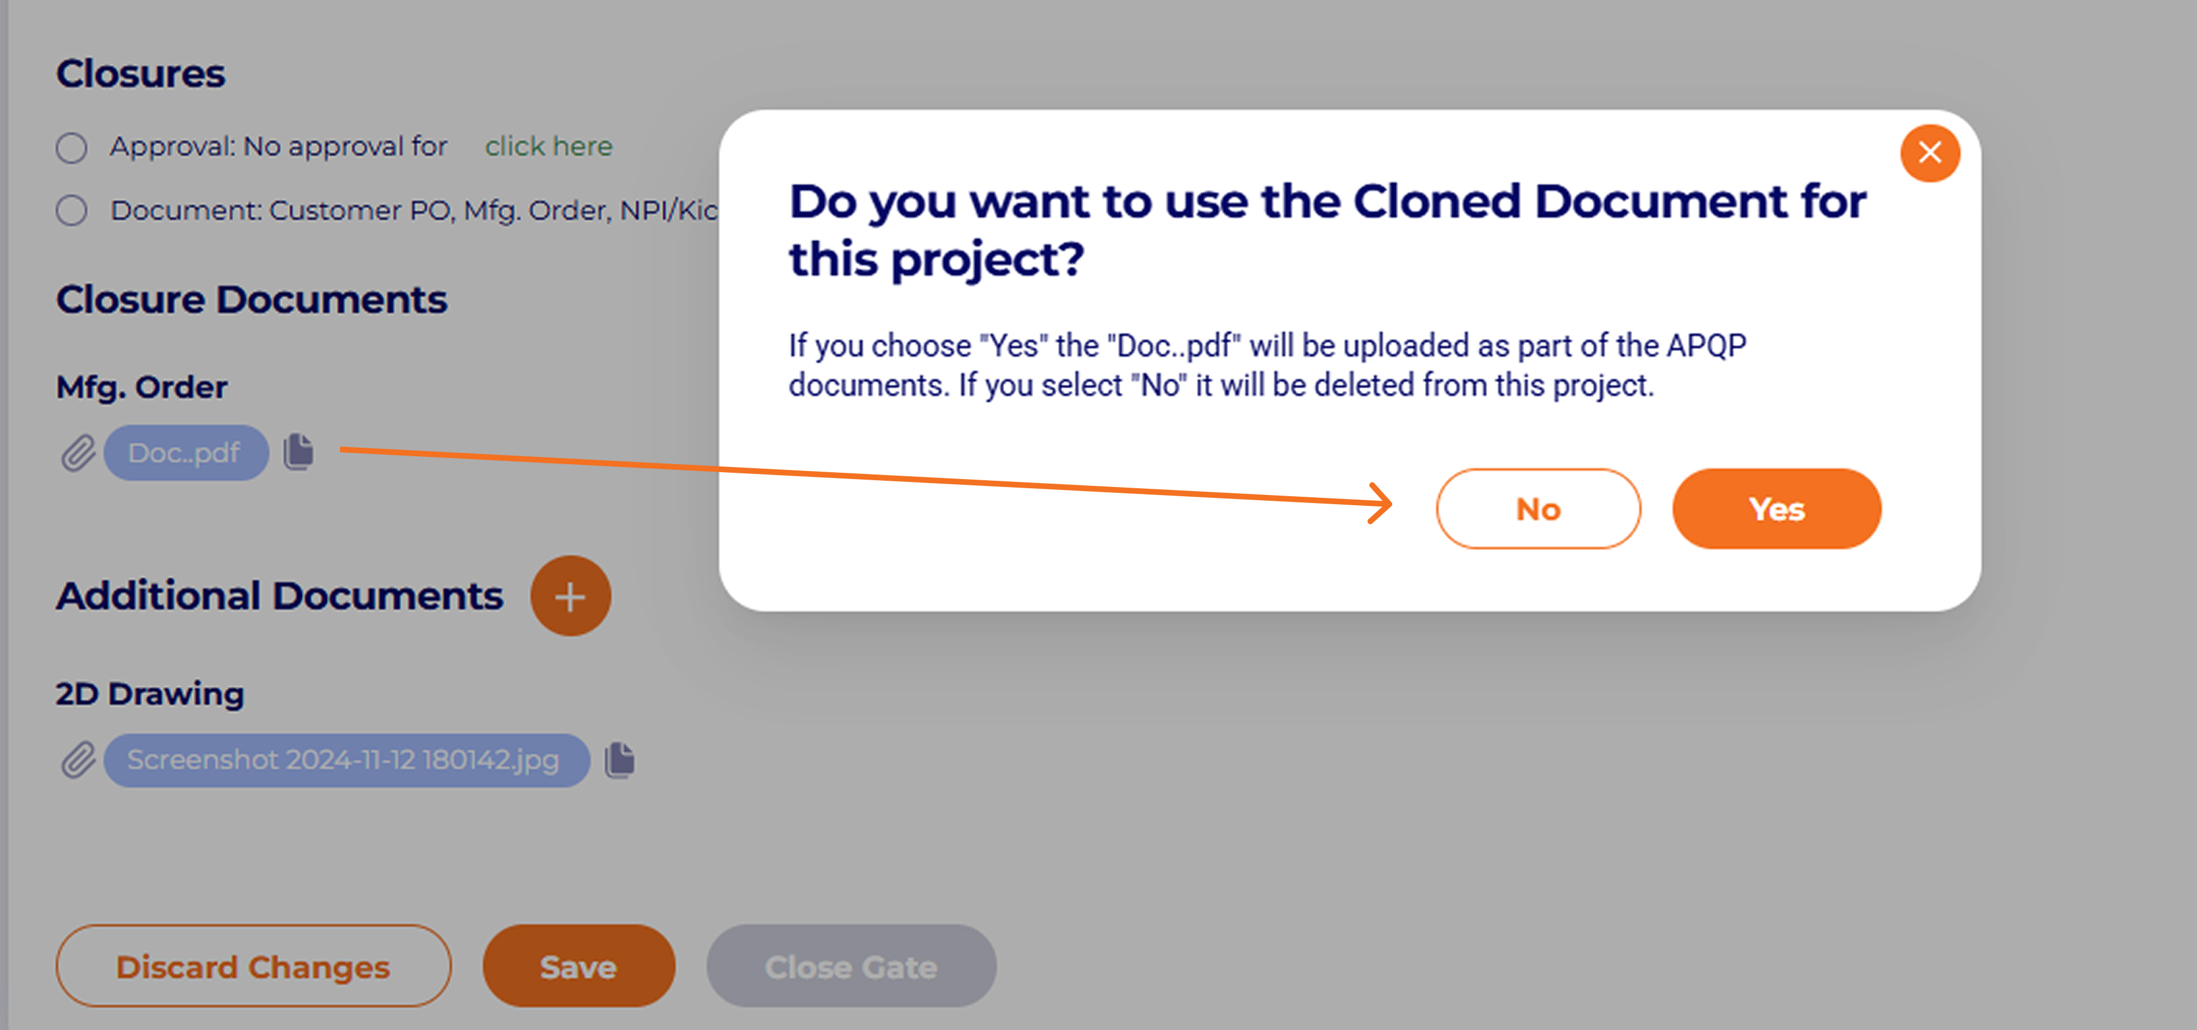Click the clone icon beside Doc..pdf
2197x1030 pixels.
coord(298,452)
